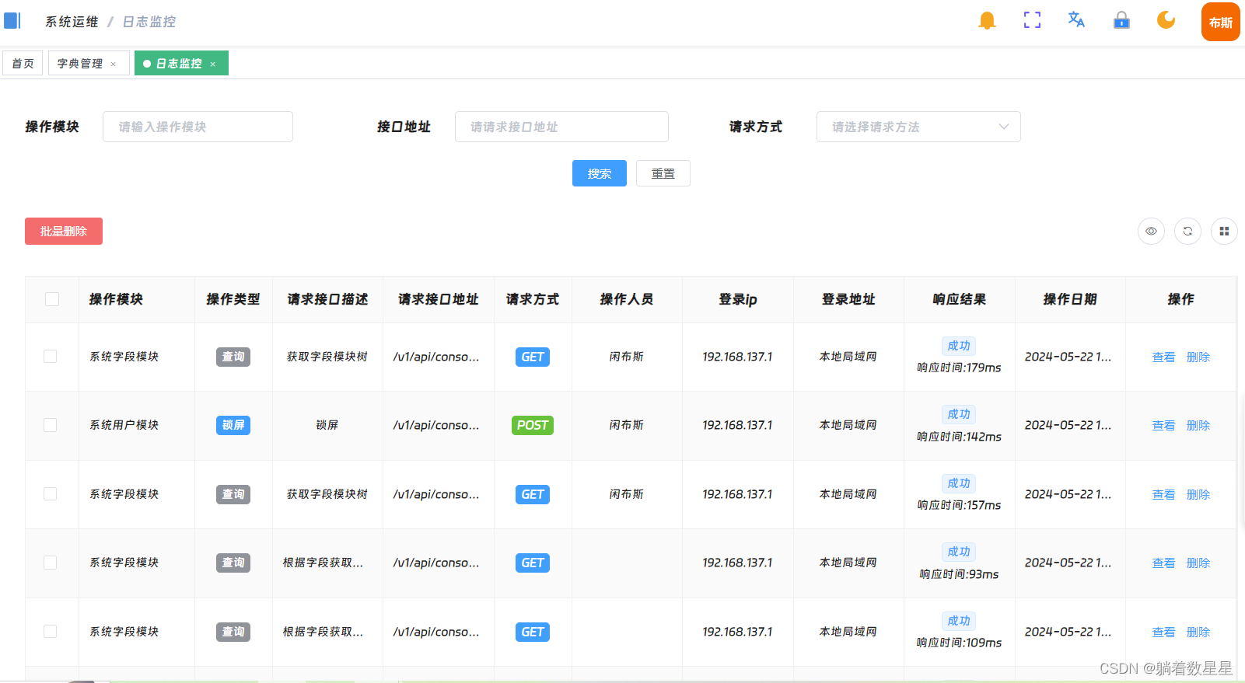Click the 日志监控 breadcrumb
The height and width of the screenshot is (683, 1245).
[149, 22]
